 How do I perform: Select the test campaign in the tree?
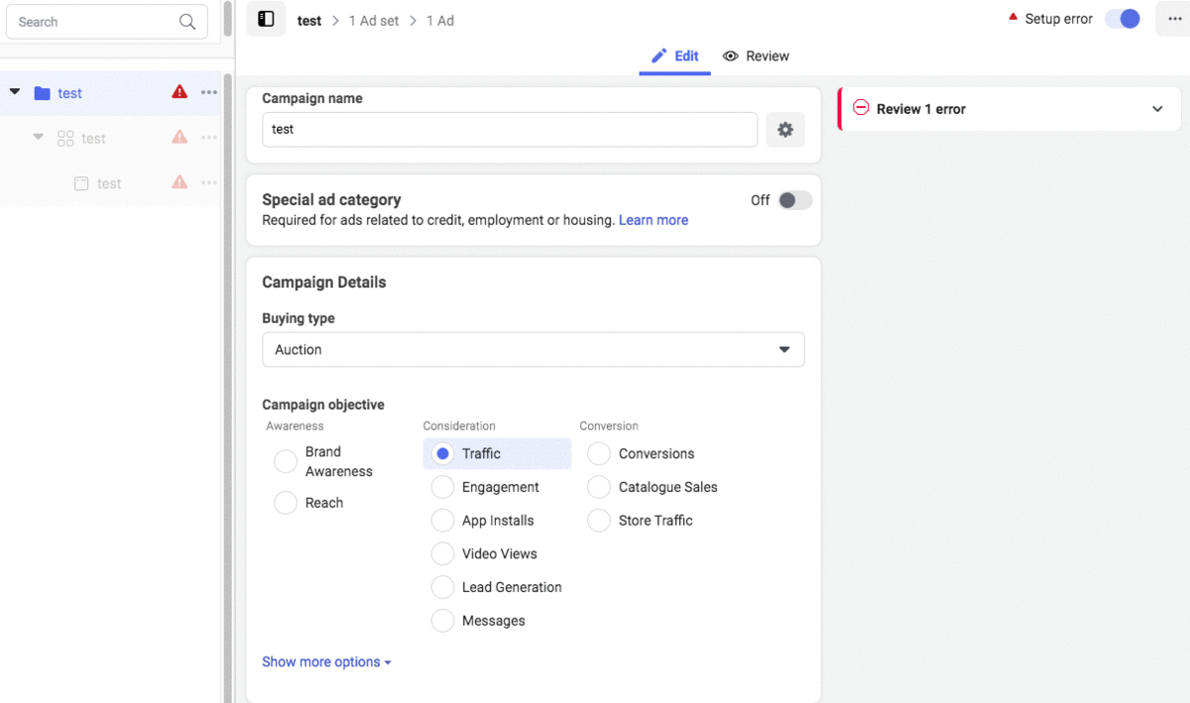[x=70, y=93]
